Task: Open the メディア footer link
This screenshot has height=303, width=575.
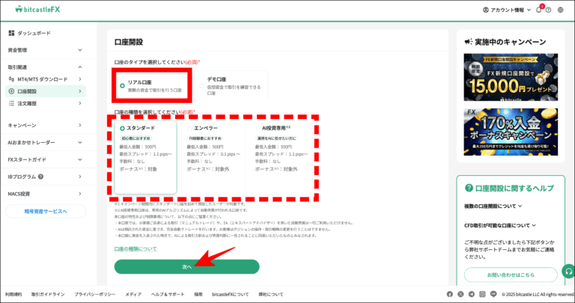Action: (x=133, y=294)
